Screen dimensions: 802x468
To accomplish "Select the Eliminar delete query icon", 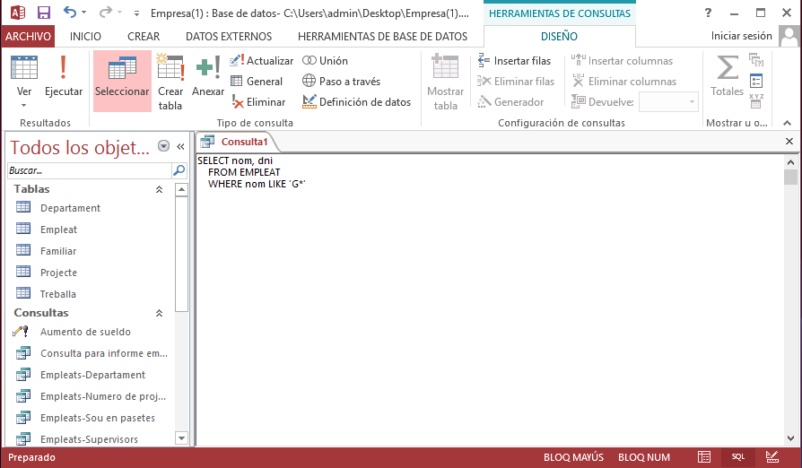I will pos(258,102).
